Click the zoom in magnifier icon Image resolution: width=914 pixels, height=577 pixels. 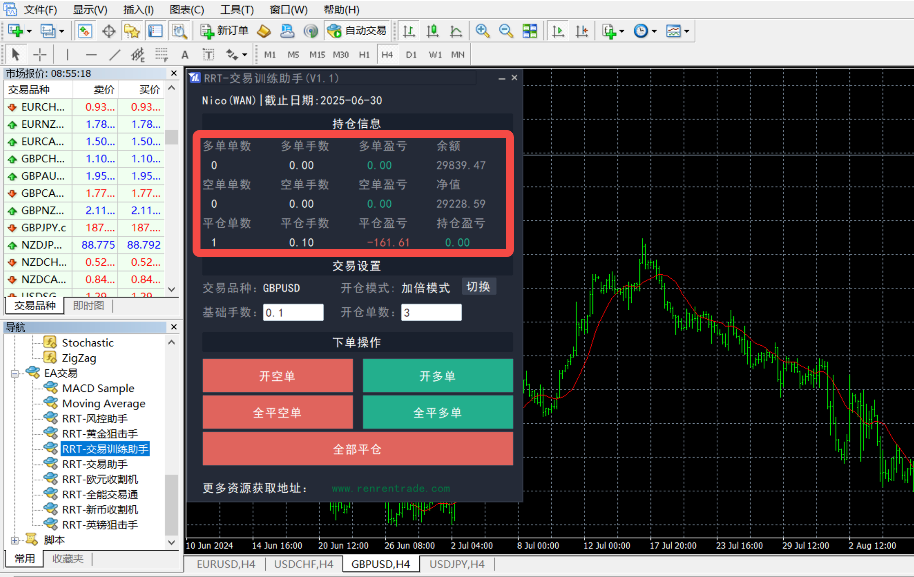(482, 31)
